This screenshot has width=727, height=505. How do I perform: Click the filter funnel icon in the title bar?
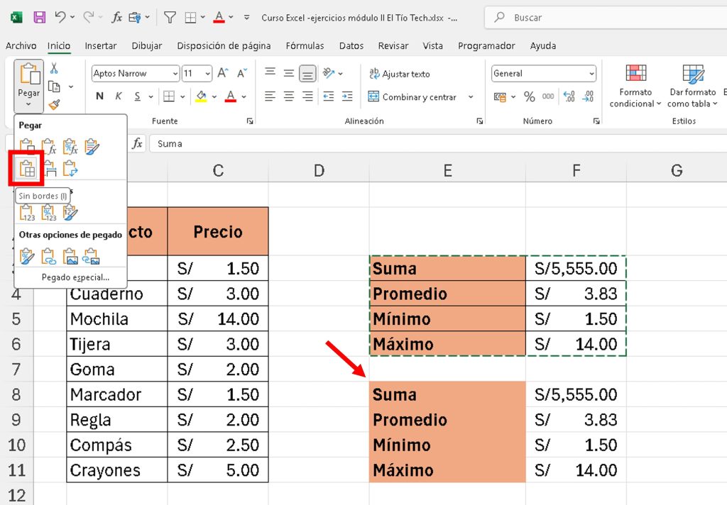point(170,18)
